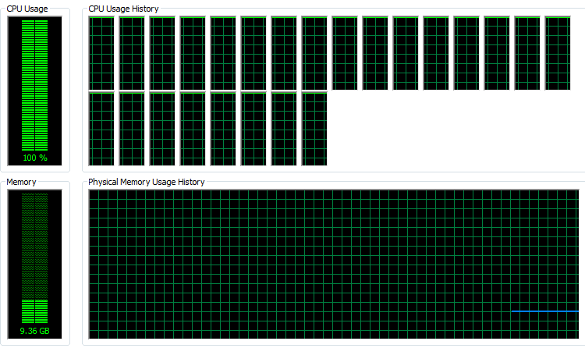Click the Memory bar gauge

pyautogui.click(x=34, y=264)
